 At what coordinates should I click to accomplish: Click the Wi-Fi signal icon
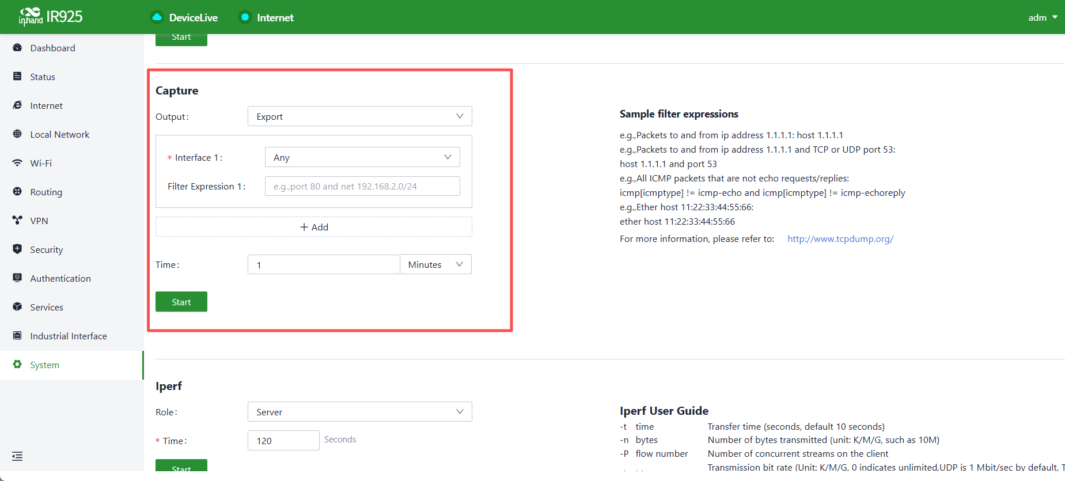[17, 163]
